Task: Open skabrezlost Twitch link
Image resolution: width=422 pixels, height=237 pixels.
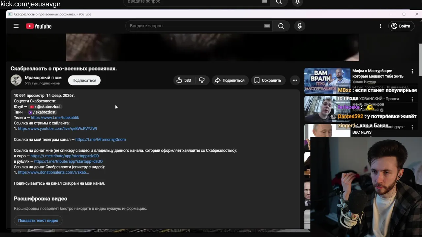Action: [42, 112]
